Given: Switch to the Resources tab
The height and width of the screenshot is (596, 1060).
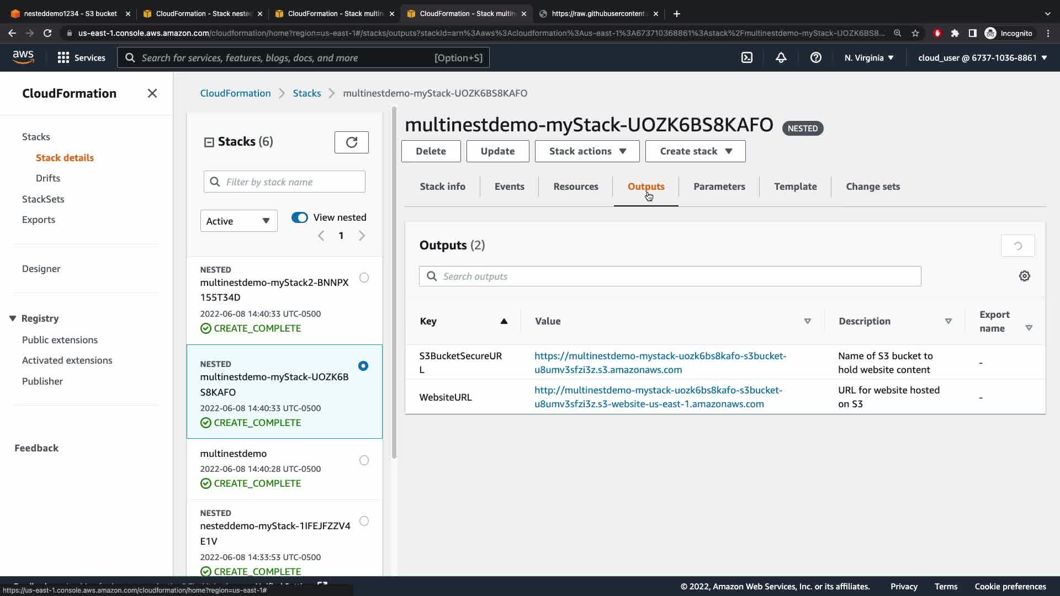Looking at the screenshot, I should [575, 187].
